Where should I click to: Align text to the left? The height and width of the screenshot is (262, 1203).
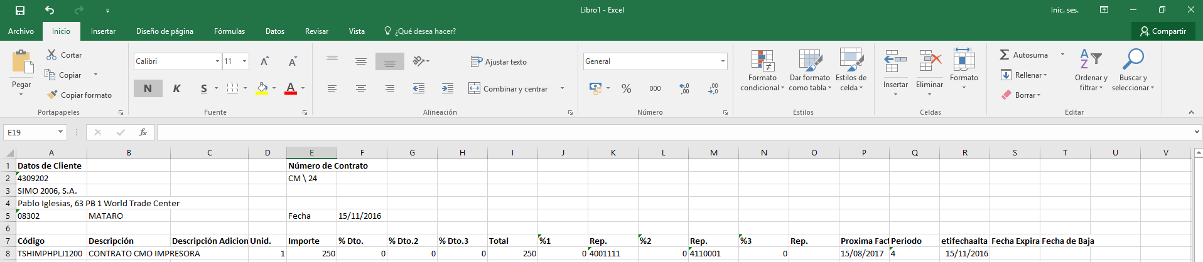[x=332, y=88]
